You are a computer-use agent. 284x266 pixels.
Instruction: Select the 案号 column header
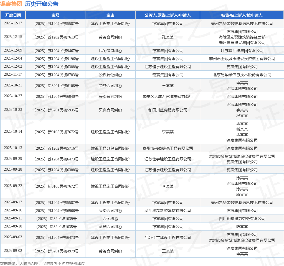(55, 15)
